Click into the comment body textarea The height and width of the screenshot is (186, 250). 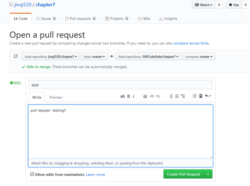[121, 132]
